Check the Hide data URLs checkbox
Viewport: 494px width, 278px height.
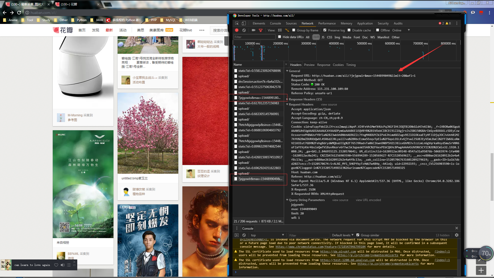tap(279, 37)
